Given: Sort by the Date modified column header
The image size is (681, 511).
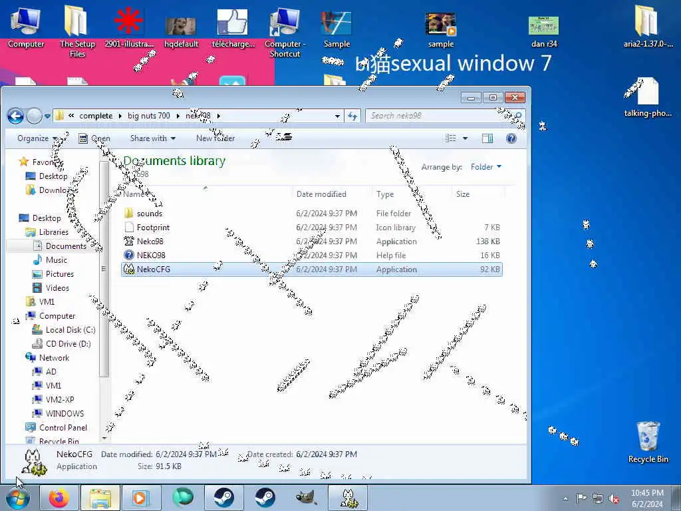Looking at the screenshot, I should [x=331, y=194].
